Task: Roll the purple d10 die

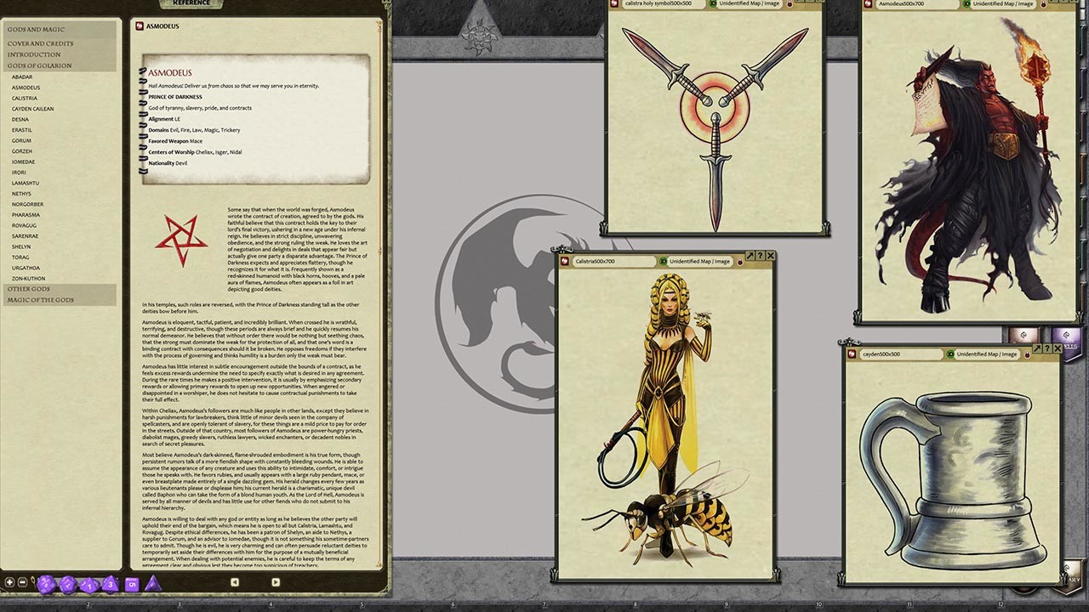Action: point(89,586)
